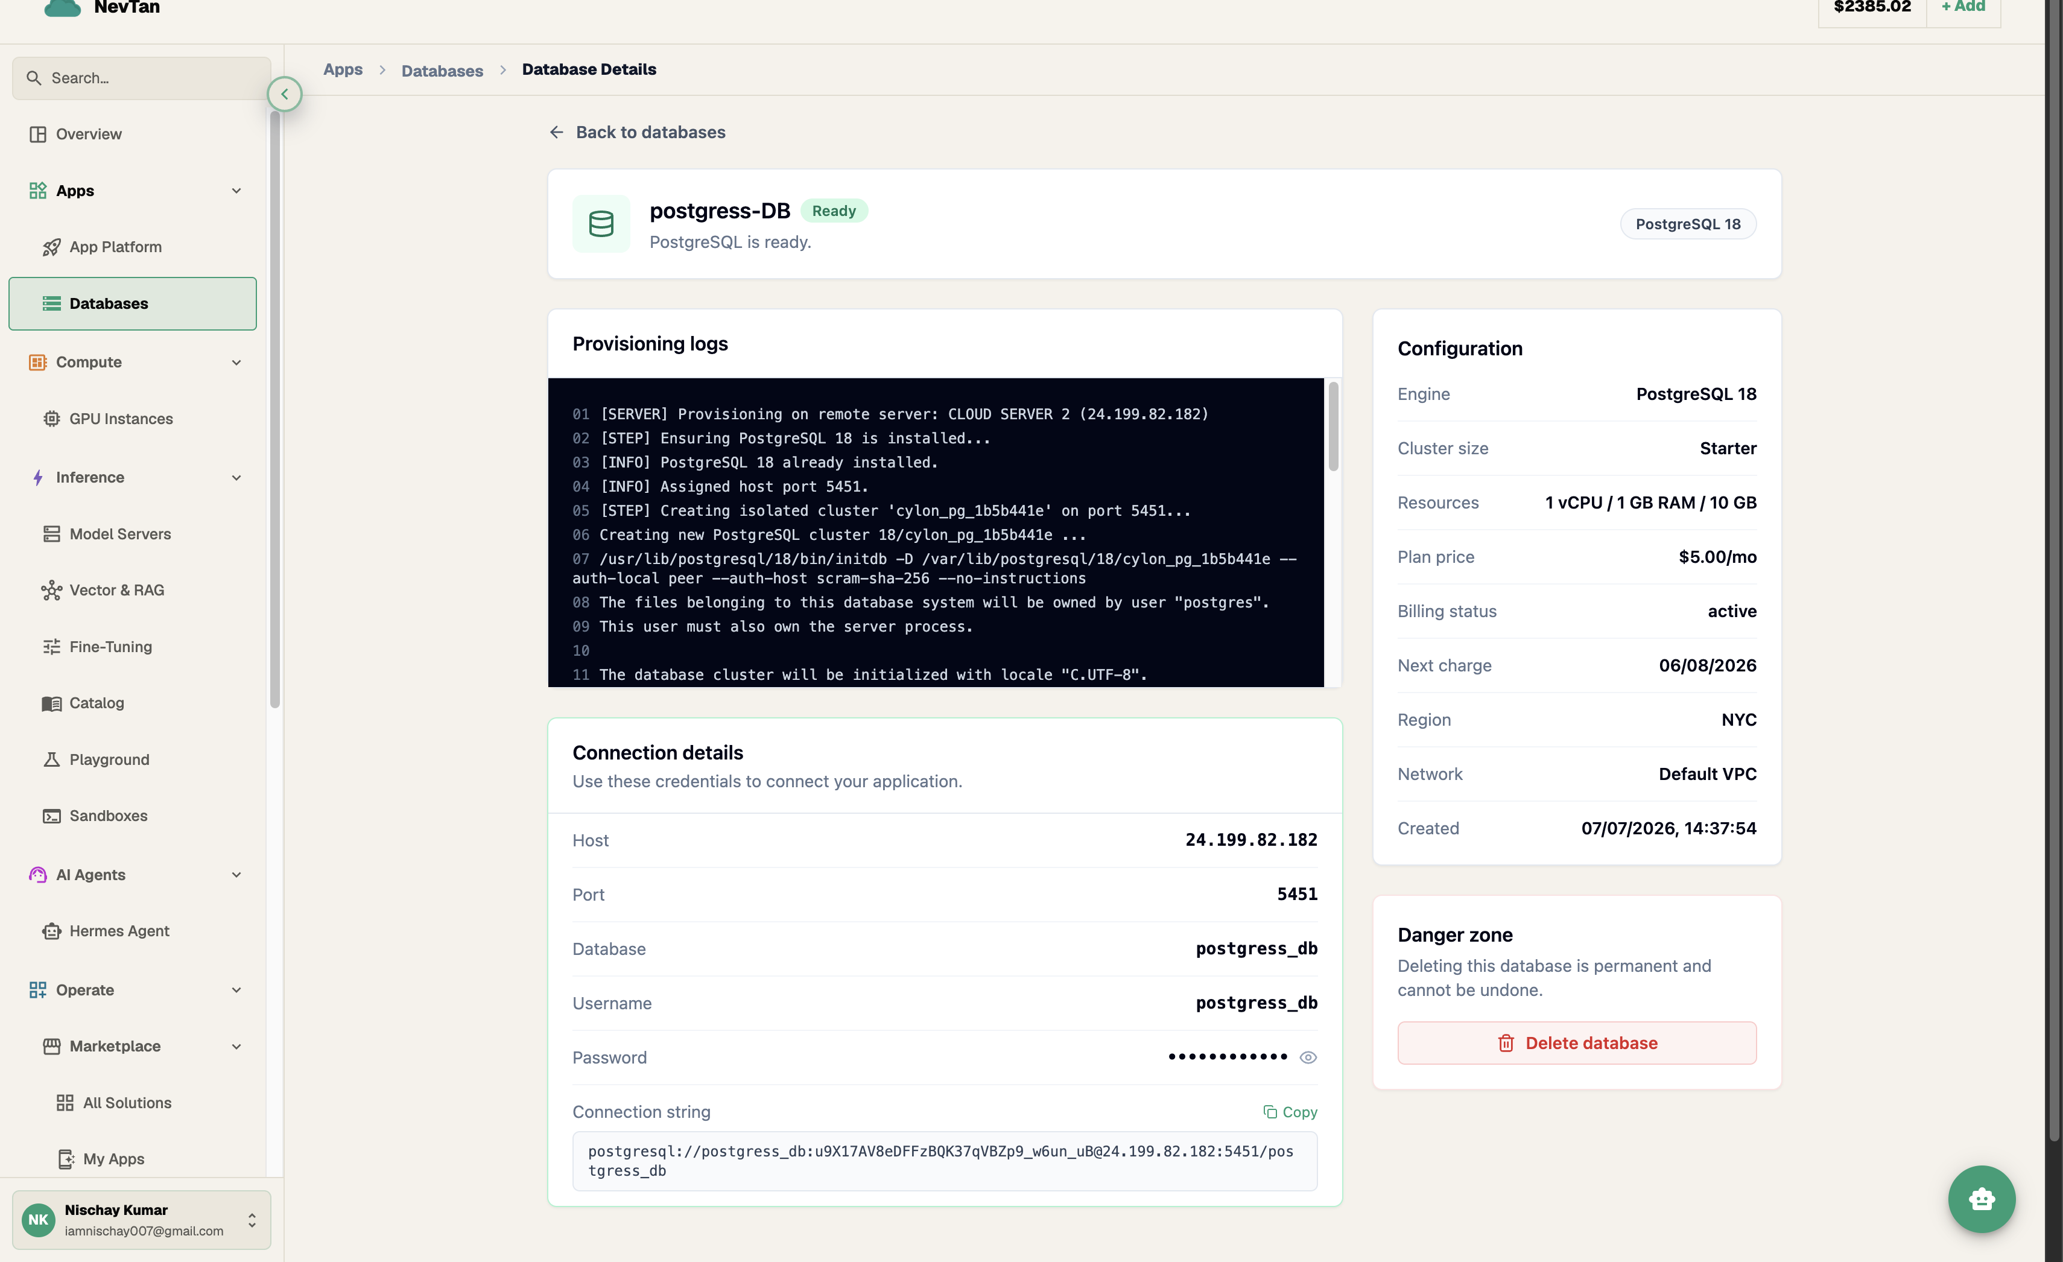The image size is (2063, 1262).
Task: Open the Playground menu item
Action: pos(132,759)
